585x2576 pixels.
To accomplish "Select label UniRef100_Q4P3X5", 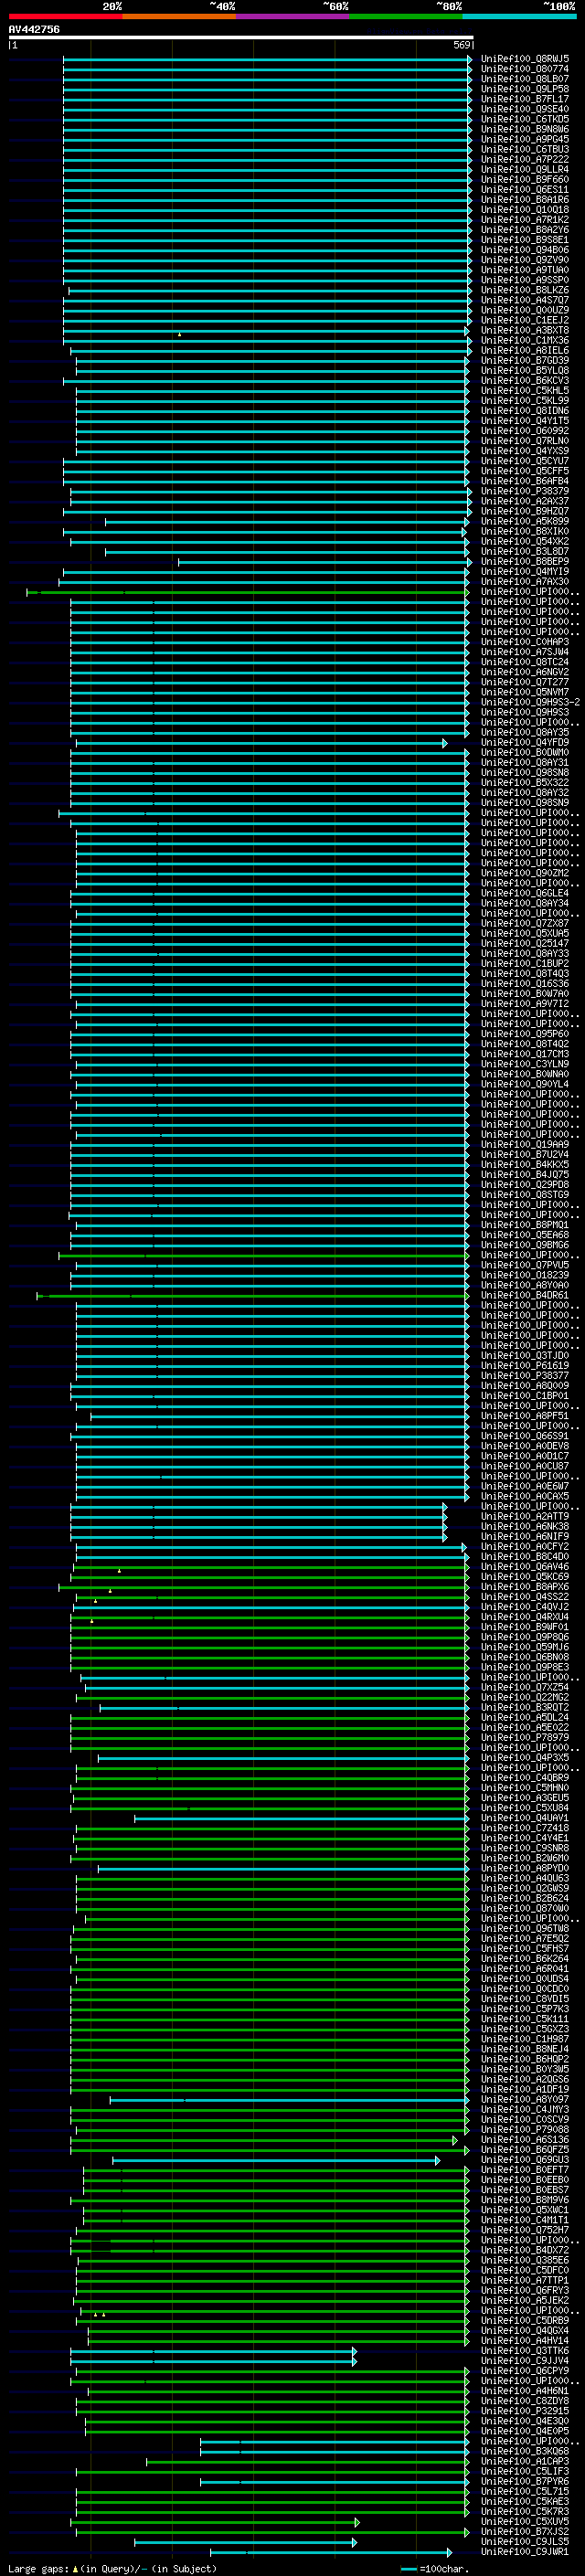I will click(524, 1757).
